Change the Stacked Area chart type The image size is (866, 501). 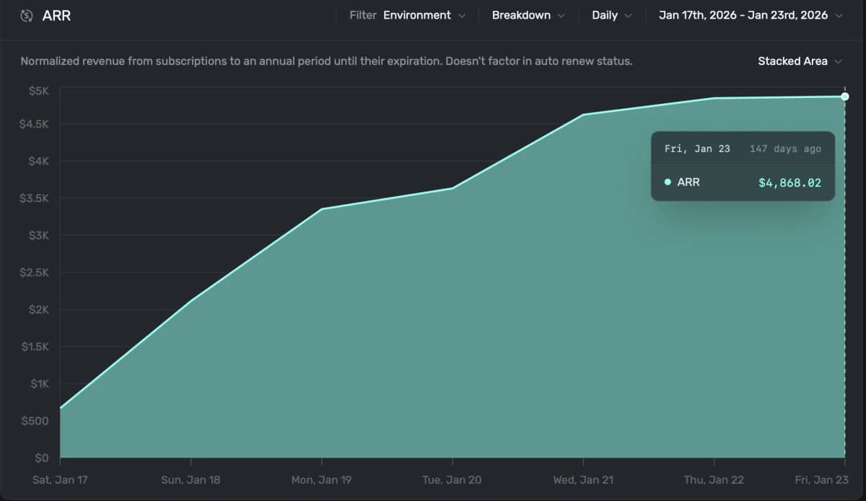pos(800,61)
